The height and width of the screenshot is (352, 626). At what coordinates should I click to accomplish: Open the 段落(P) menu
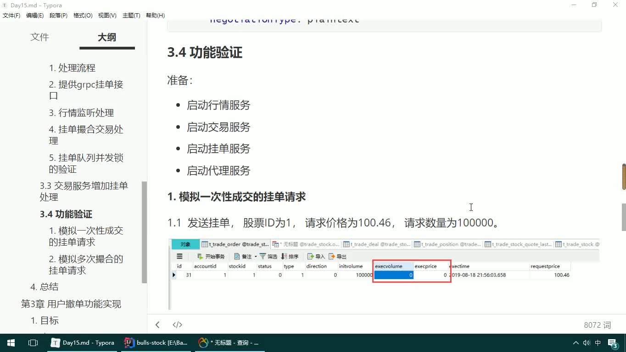tap(58, 15)
